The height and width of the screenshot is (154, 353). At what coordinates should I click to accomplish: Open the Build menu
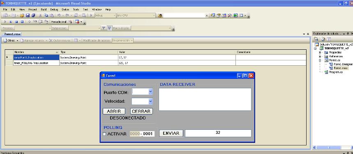[x=44, y=10]
